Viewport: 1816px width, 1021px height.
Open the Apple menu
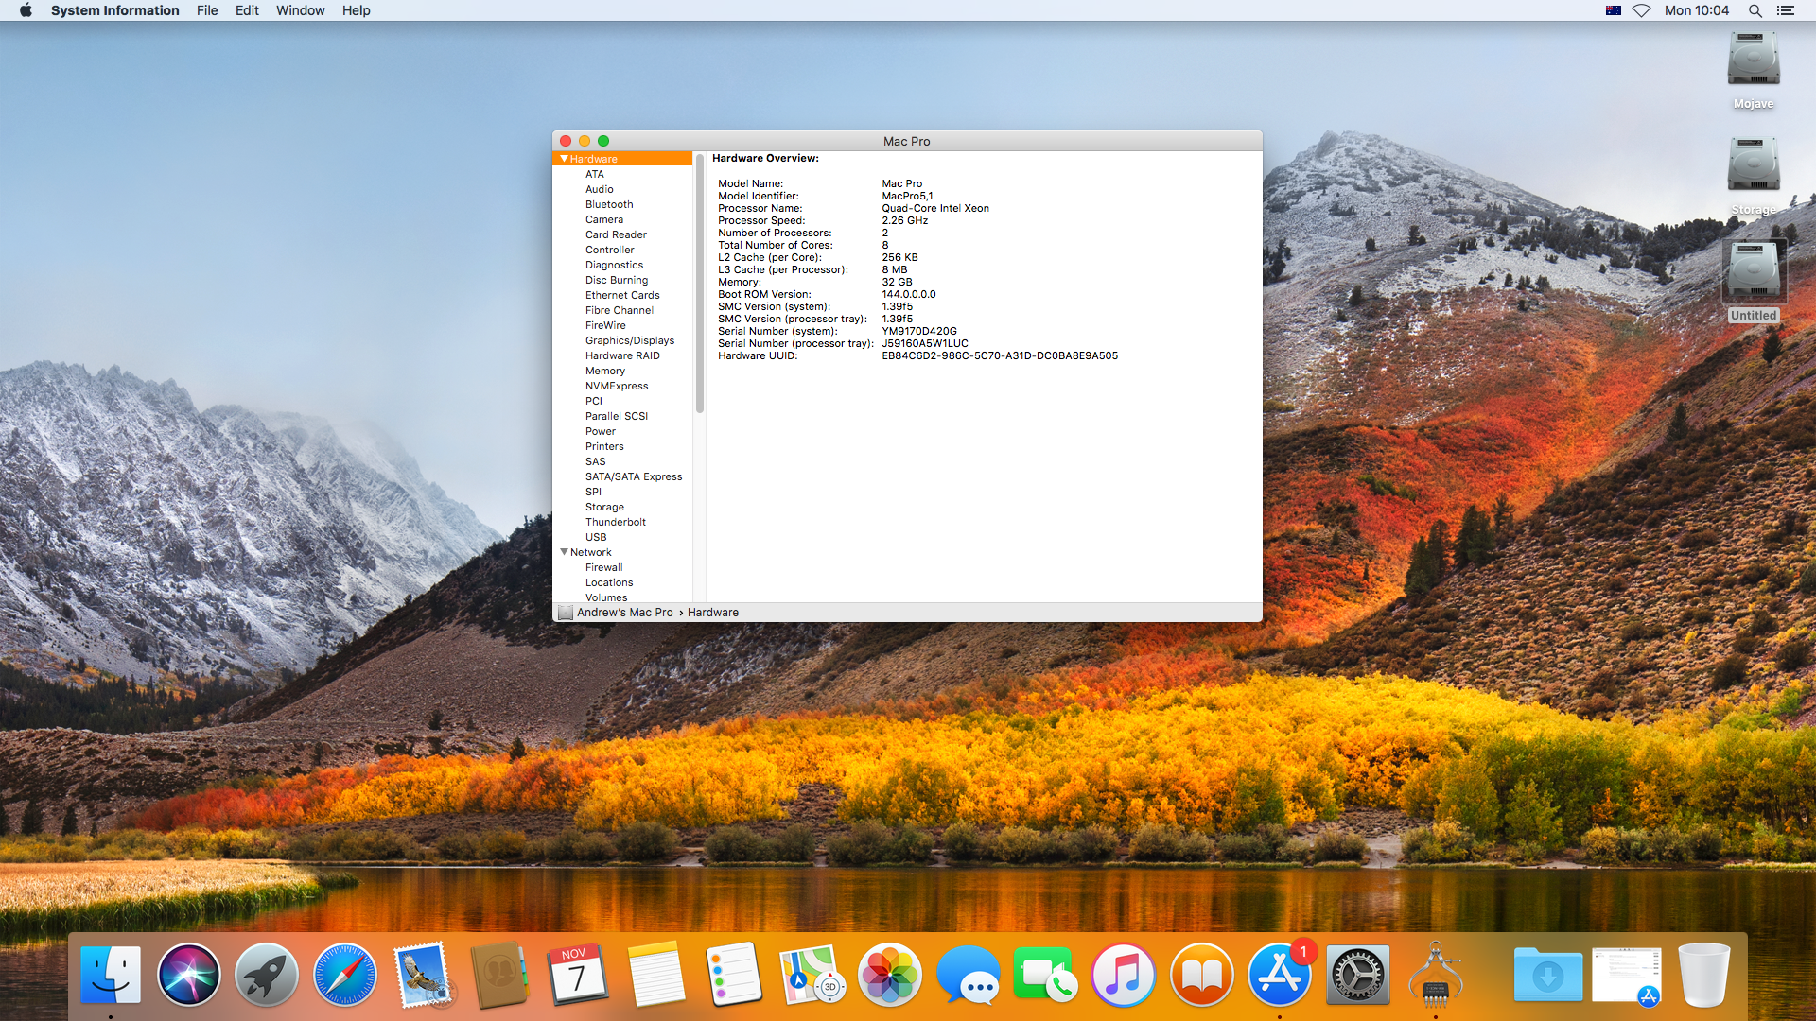[26, 10]
